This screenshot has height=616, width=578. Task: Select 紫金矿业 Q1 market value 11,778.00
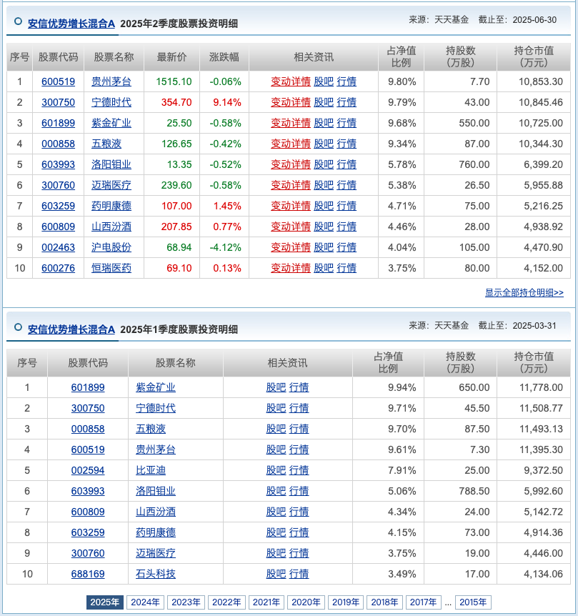(541, 387)
